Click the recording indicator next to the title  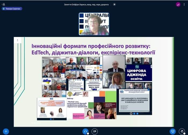[x=114, y=4]
